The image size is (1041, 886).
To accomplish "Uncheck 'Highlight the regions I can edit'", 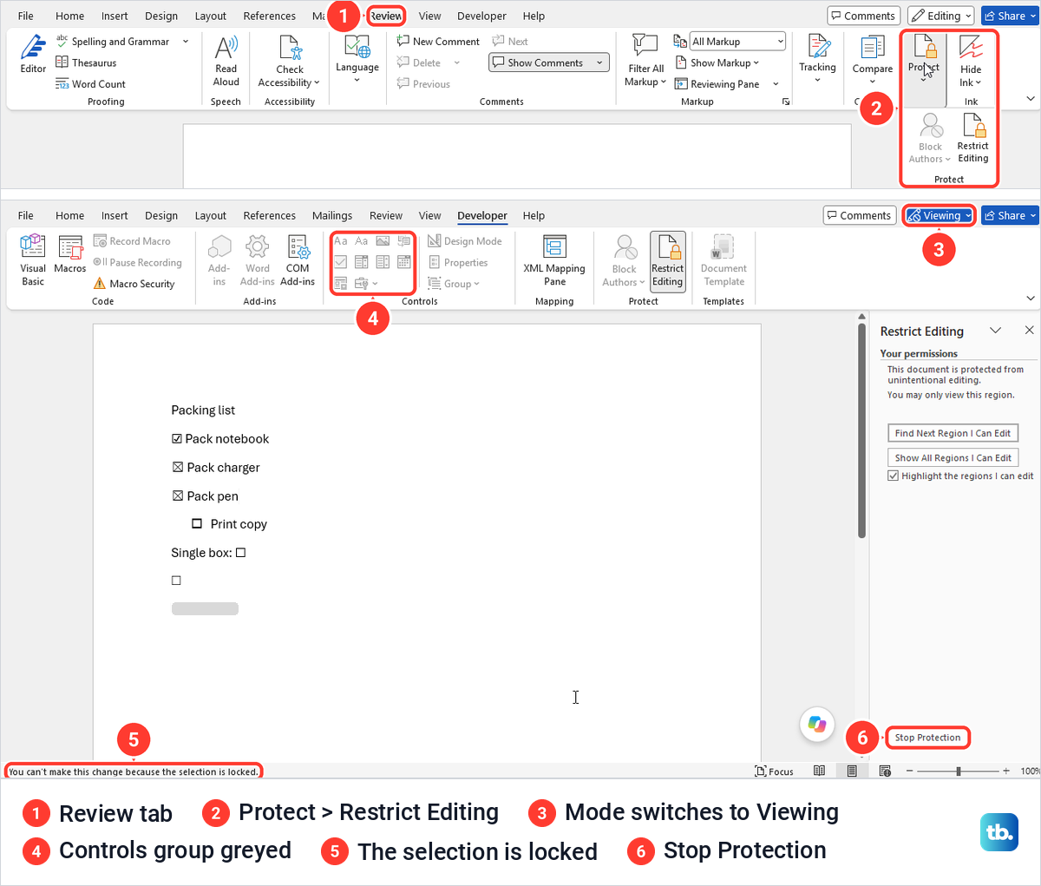I will click(x=894, y=476).
